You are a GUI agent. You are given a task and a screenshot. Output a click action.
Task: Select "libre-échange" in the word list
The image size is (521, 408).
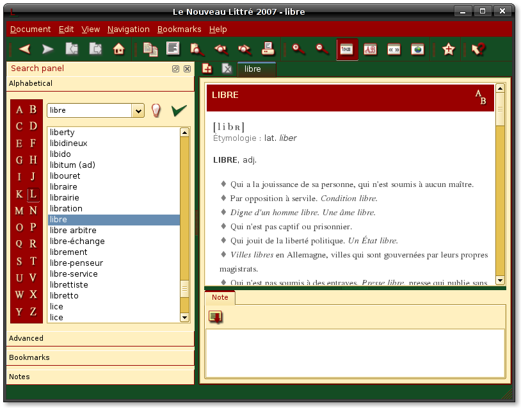coord(114,241)
